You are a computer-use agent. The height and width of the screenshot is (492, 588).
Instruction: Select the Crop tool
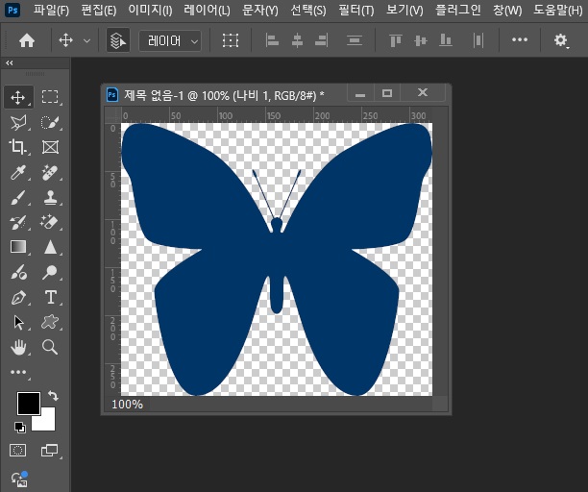(18, 147)
